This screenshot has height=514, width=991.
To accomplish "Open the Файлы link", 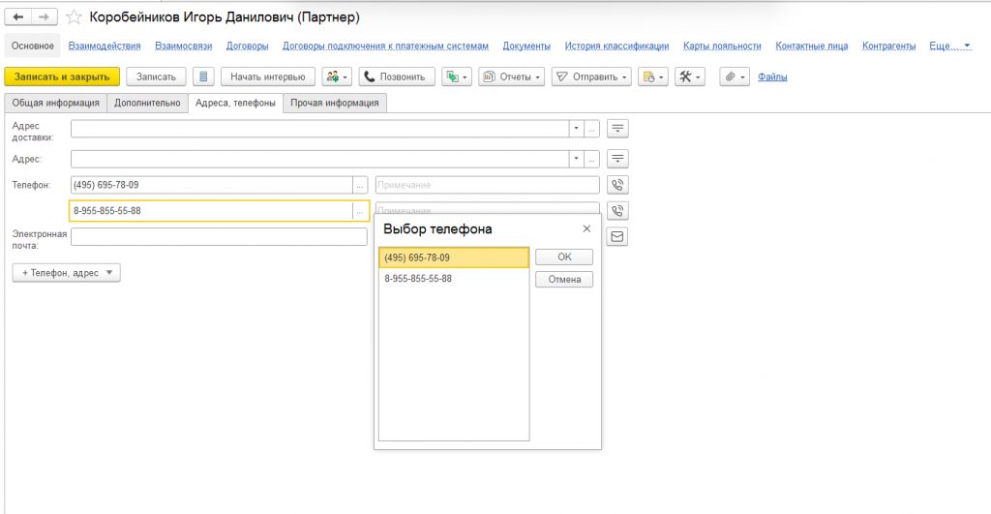I will pyautogui.click(x=772, y=76).
